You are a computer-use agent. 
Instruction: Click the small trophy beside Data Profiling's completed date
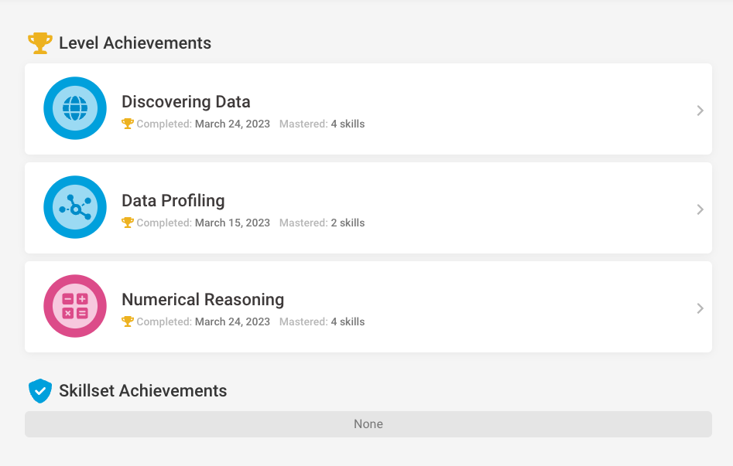(x=128, y=223)
